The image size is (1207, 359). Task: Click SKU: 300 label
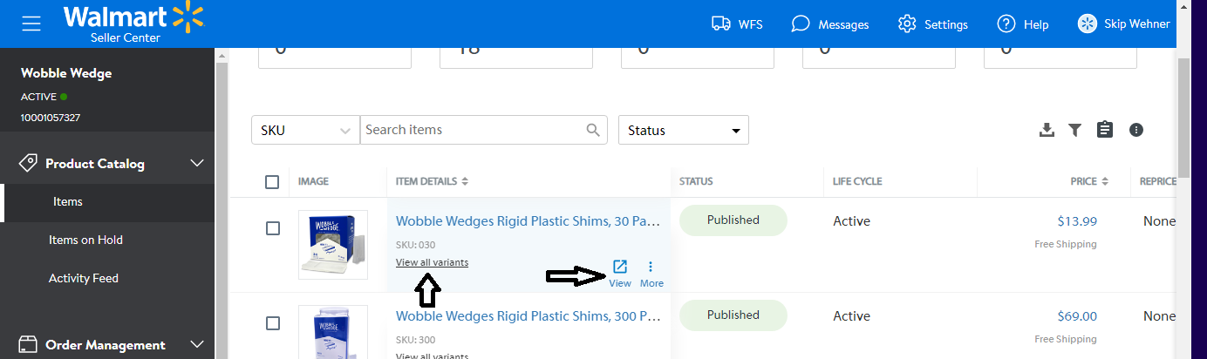click(415, 339)
